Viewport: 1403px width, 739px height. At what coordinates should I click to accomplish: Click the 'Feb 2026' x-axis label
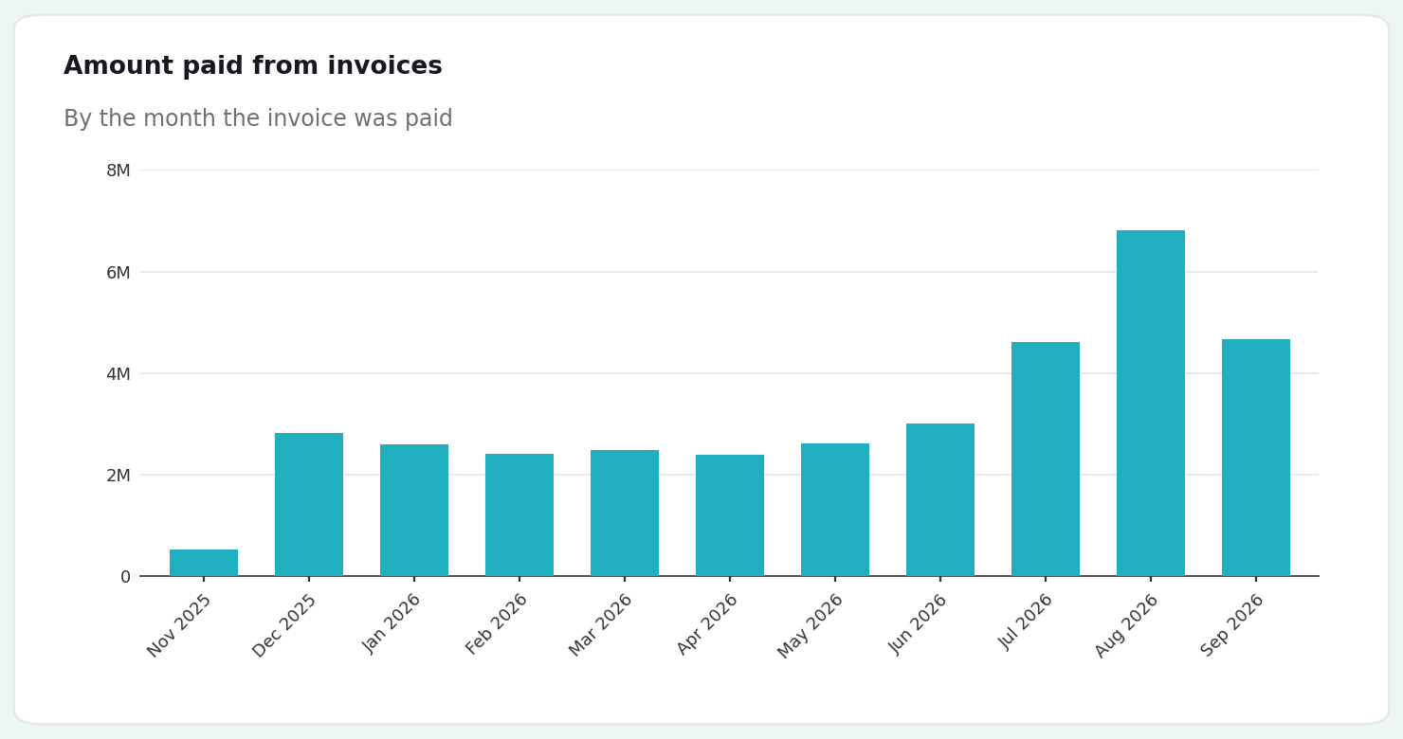coord(497,624)
